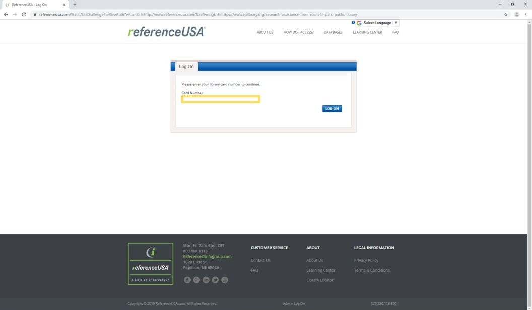Click the LOG ON button
The image size is (532, 310).
point(332,108)
